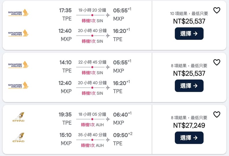Click airplane icon on 19 小時 20 分鐘 route

click(x=108, y=15)
